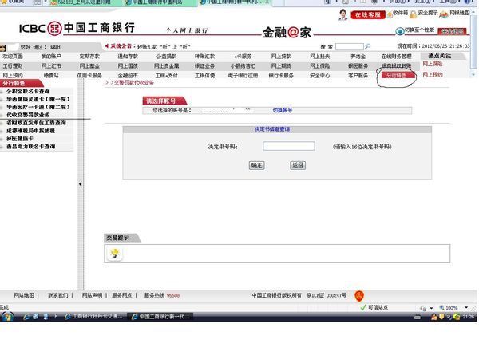Select 代收交警罚款业务 in the sidebar
479x359 pixels.
coord(28,115)
